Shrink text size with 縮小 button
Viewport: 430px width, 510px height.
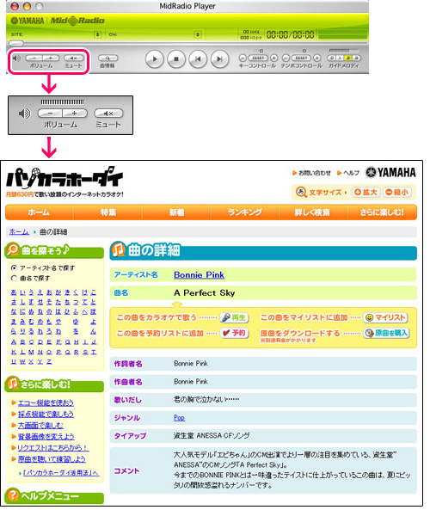click(x=396, y=193)
